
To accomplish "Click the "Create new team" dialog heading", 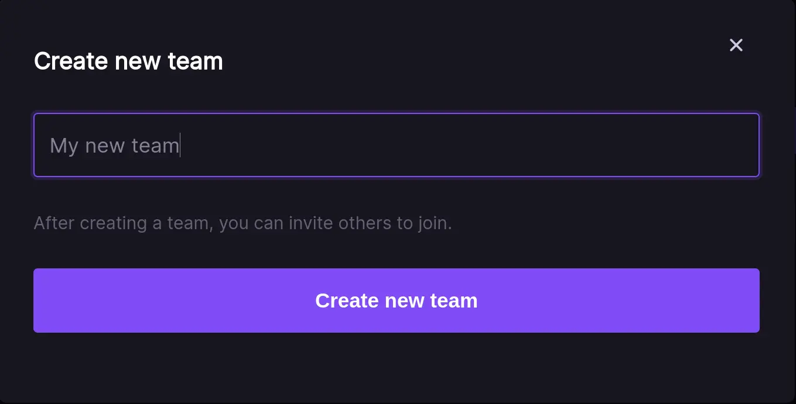I will [x=128, y=61].
